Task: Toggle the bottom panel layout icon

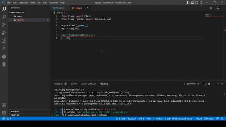Action: coord(192,2)
